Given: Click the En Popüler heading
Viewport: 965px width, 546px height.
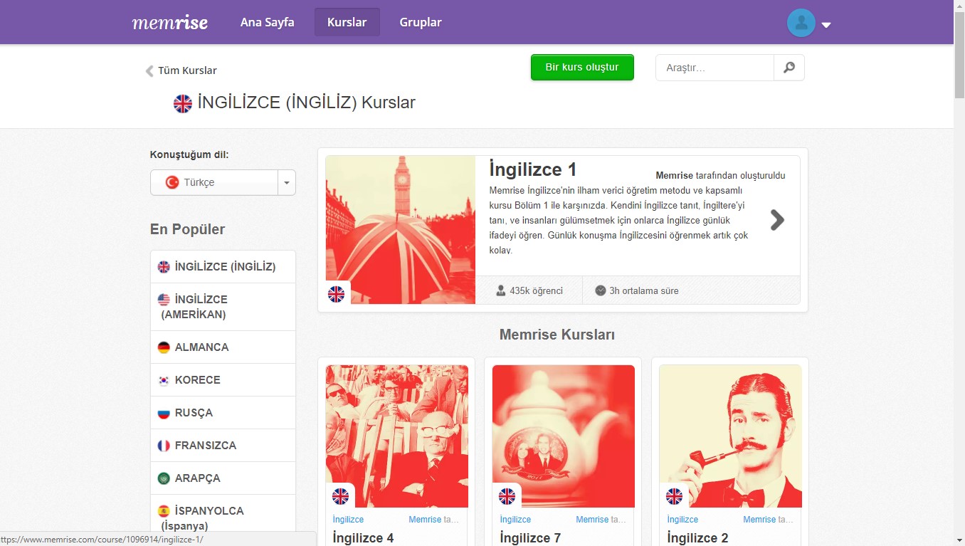Looking at the screenshot, I should point(187,229).
